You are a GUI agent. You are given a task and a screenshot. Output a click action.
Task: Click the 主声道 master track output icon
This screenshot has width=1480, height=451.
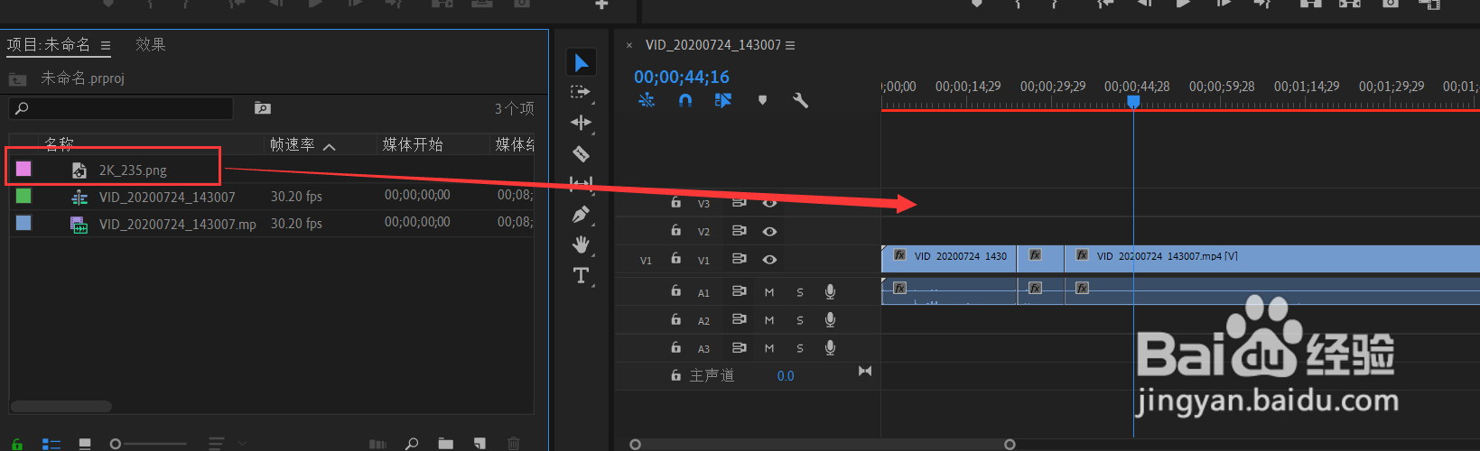tap(865, 372)
